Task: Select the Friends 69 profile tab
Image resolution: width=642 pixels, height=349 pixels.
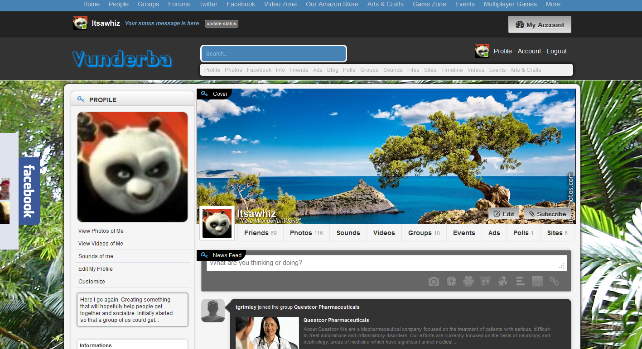Action: coord(261,233)
